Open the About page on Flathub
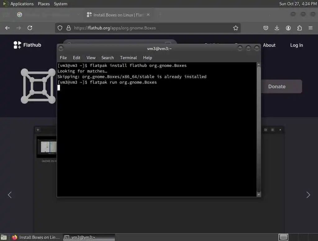Viewport: 318px width, 241px height. 269,45
